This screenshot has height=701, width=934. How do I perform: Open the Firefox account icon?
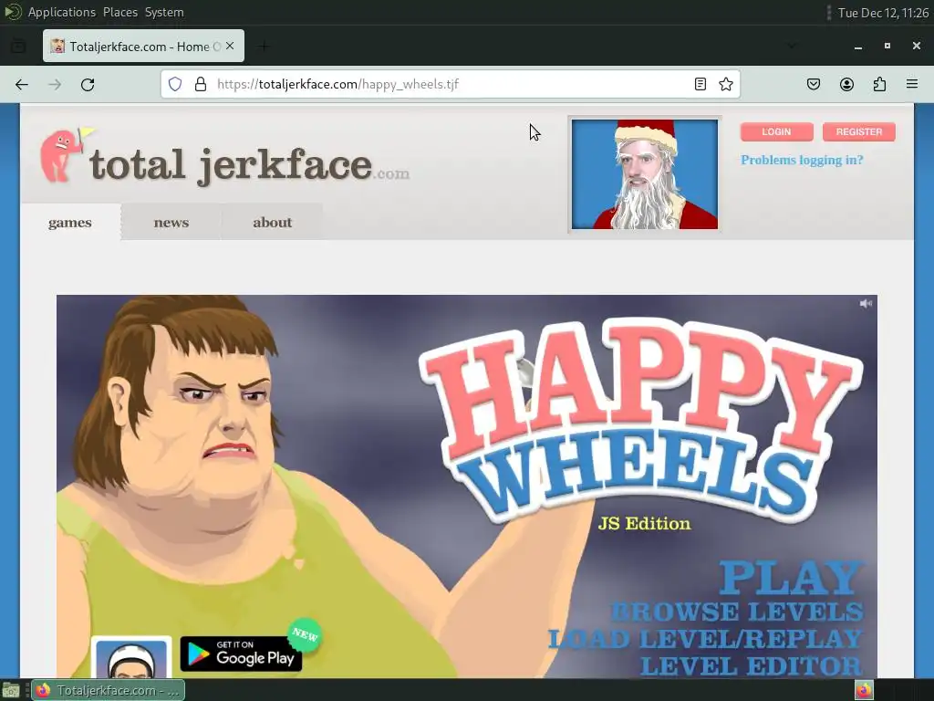click(846, 84)
